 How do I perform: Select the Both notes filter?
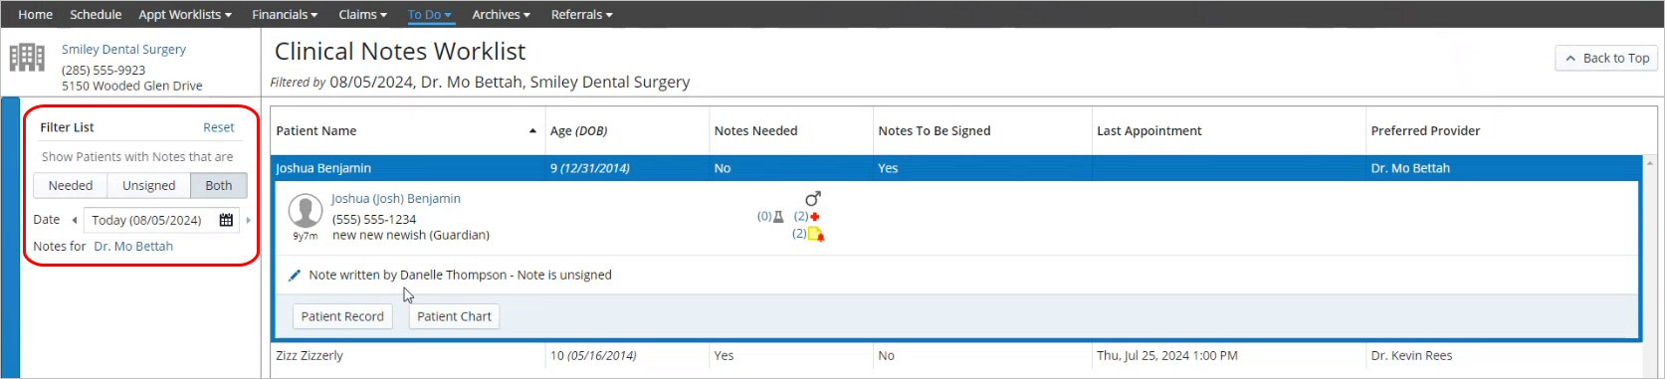coord(219,185)
